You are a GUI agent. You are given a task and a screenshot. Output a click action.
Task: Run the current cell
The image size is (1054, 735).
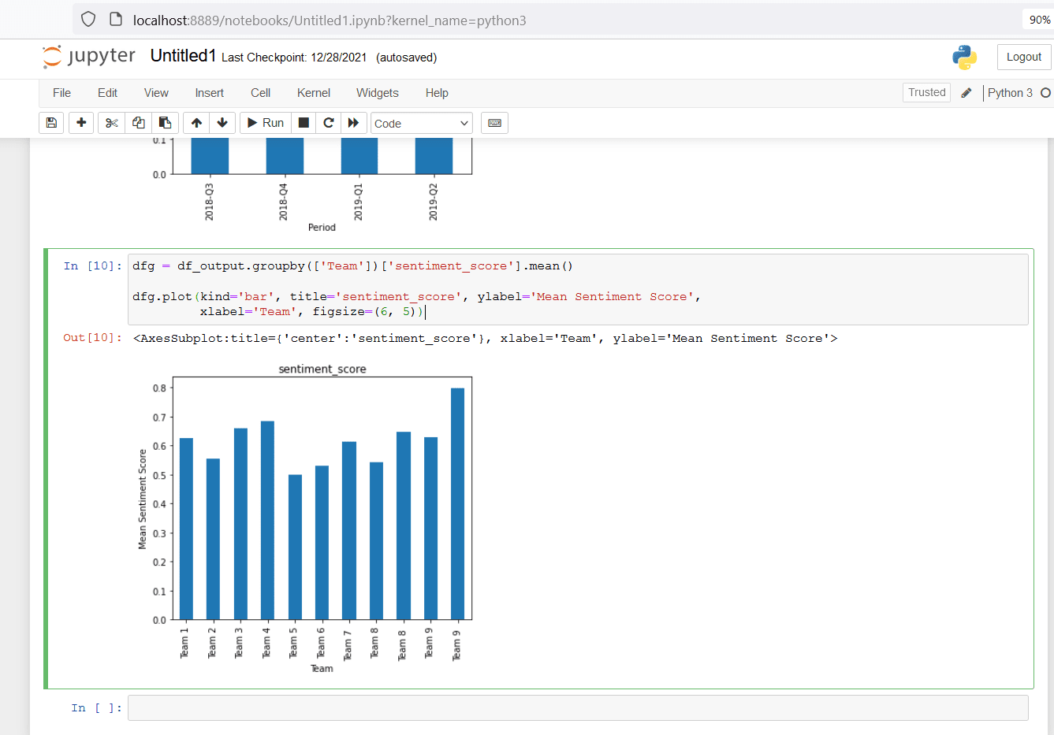[x=265, y=122]
